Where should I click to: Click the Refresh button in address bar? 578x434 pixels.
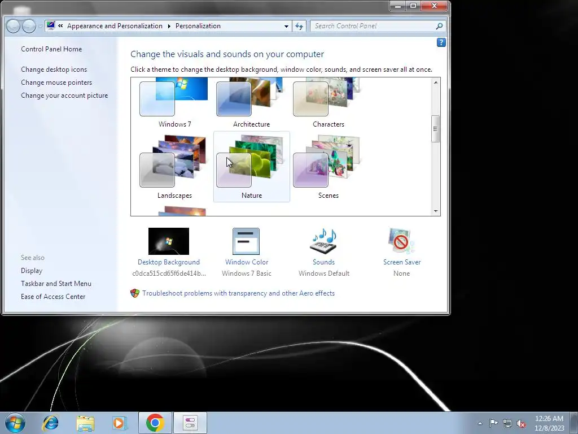pyautogui.click(x=299, y=26)
